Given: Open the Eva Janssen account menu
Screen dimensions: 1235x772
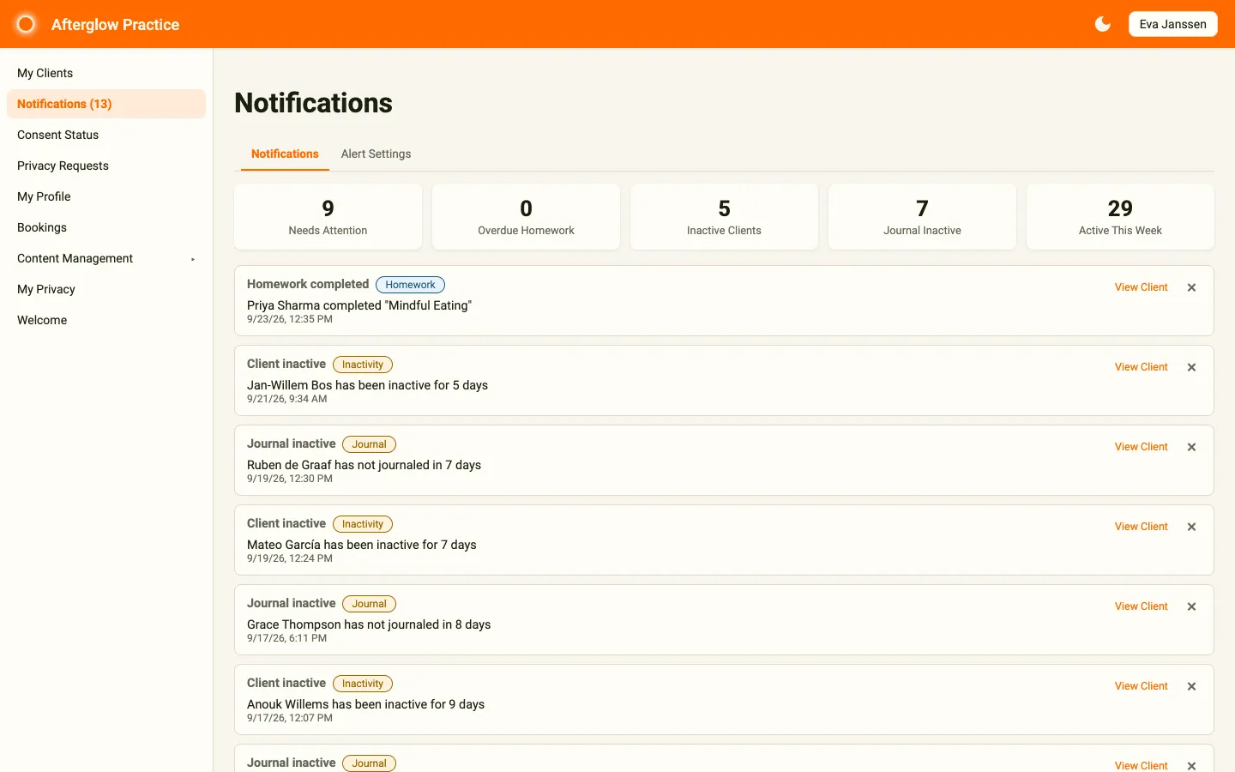Looking at the screenshot, I should (x=1172, y=24).
